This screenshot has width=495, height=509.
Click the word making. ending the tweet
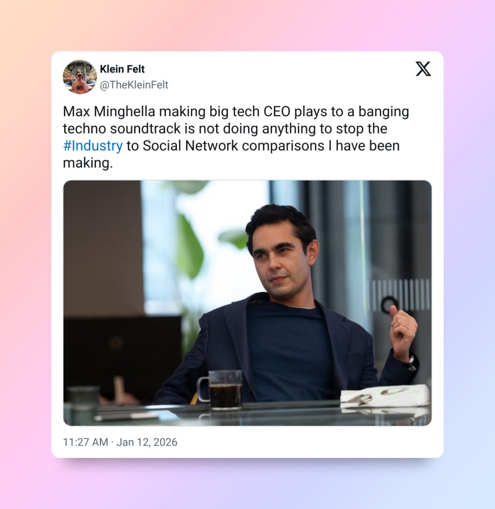click(88, 163)
